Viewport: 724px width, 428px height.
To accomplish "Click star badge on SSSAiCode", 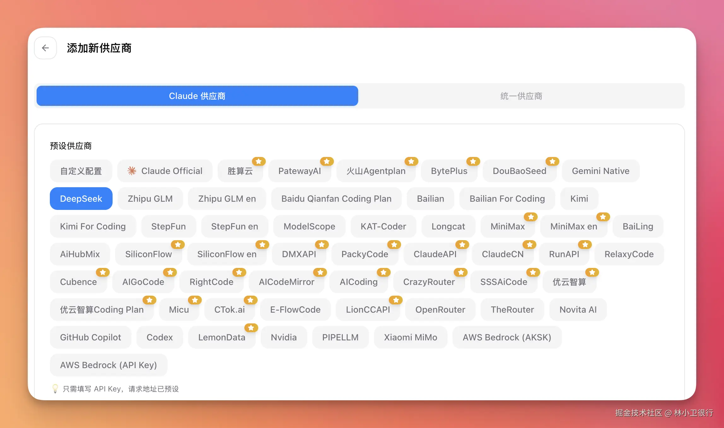I will [533, 272].
